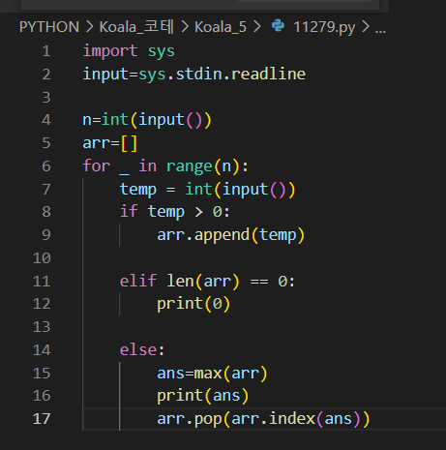The width and height of the screenshot is (446, 450).
Task: Click 'max' function on line 15
Action: coord(208,374)
